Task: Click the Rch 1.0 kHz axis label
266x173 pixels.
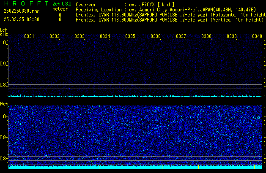Action: (x=3, y=116)
